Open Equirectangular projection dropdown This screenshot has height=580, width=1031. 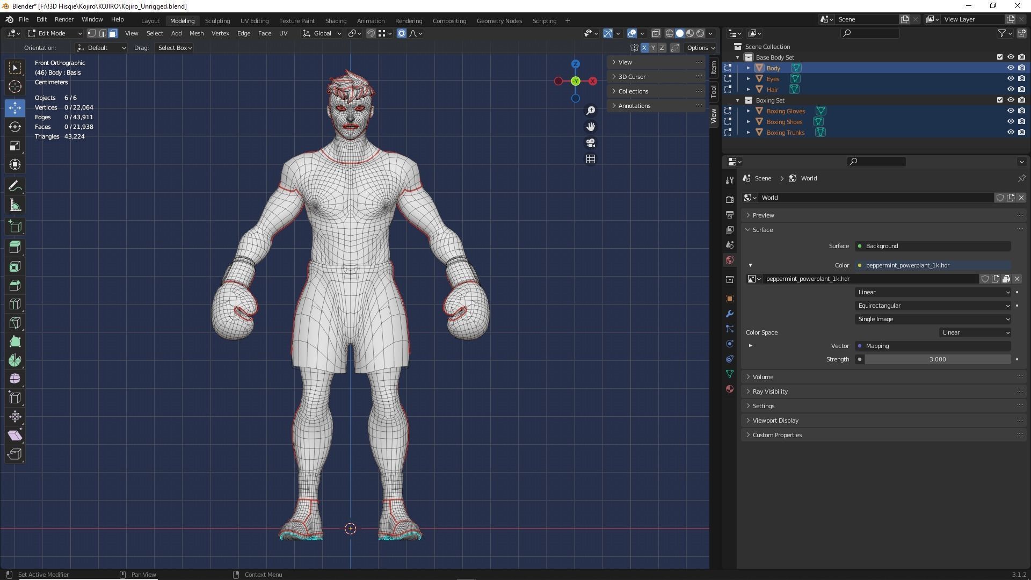(x=933, y=306)
